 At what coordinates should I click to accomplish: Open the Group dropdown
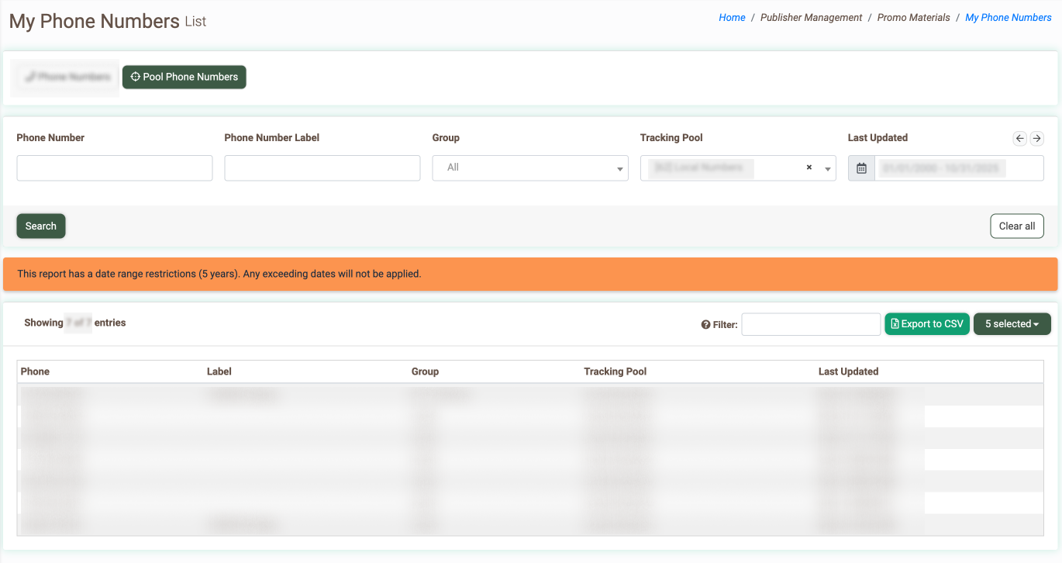coord(529,168)
